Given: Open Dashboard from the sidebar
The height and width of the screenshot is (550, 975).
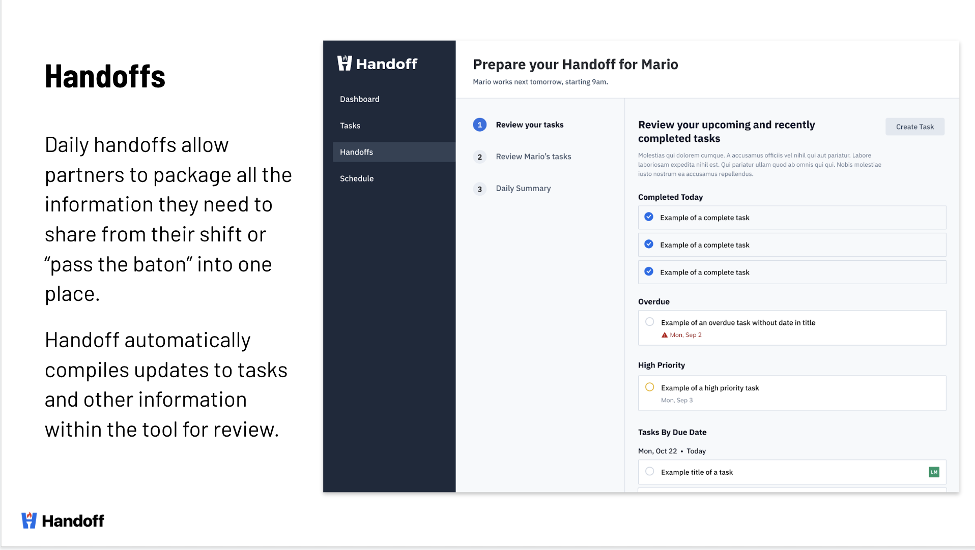Looking at the screenshot, I should tap(360, 99).
